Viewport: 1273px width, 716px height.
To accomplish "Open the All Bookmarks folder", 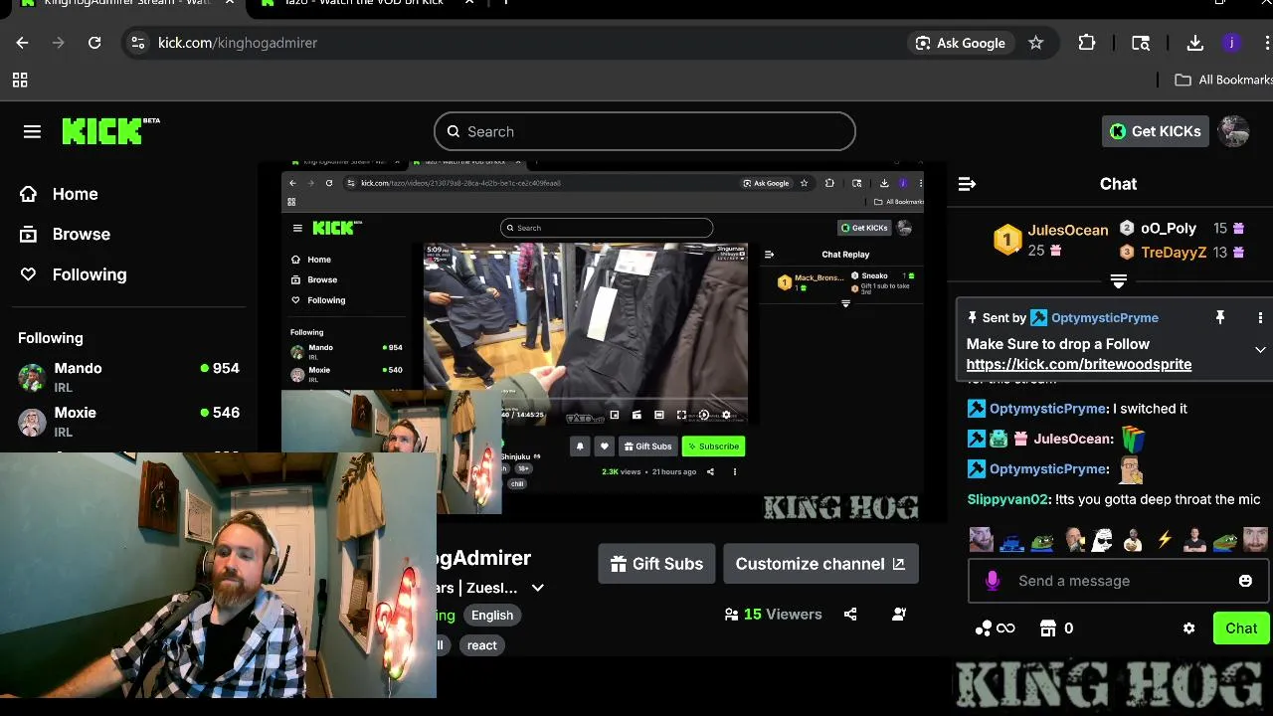I will click(1223, 80).
